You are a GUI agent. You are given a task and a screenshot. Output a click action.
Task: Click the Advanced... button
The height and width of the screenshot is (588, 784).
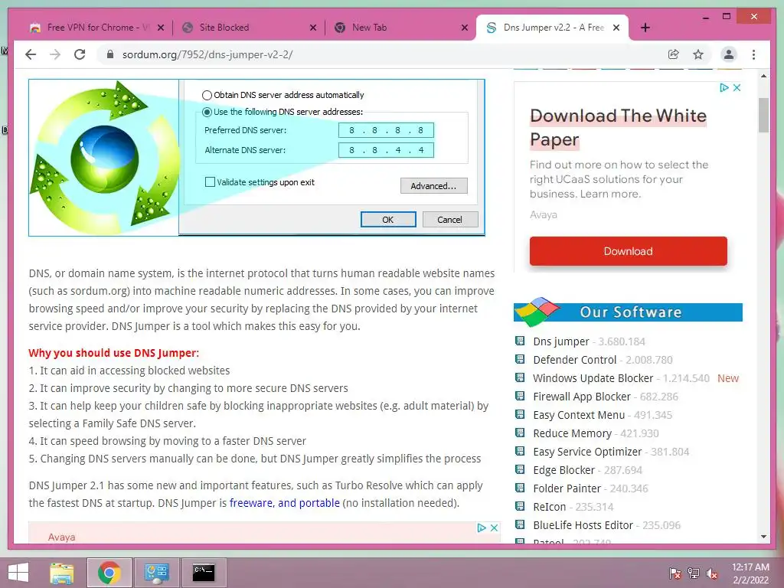point(433,186)
